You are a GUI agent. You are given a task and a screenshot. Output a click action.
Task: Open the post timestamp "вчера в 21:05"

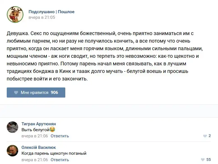tap(42, 17)
